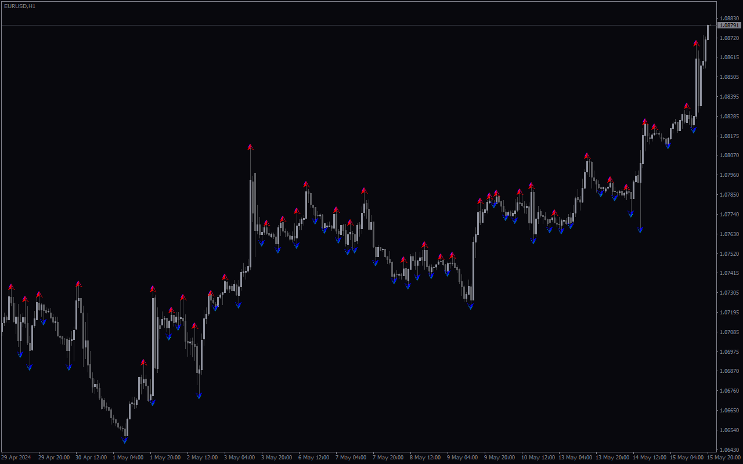The width and height of the screenshot is (743, 464).
Task: Select the 1.06760 price axis label
Action: point(729,390)
